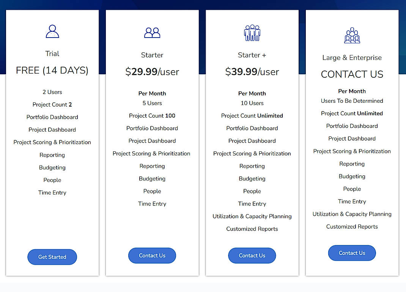The image size is (406, 292).
Task: Click the Large & Enterprise plan title
Action: (352, 58)
